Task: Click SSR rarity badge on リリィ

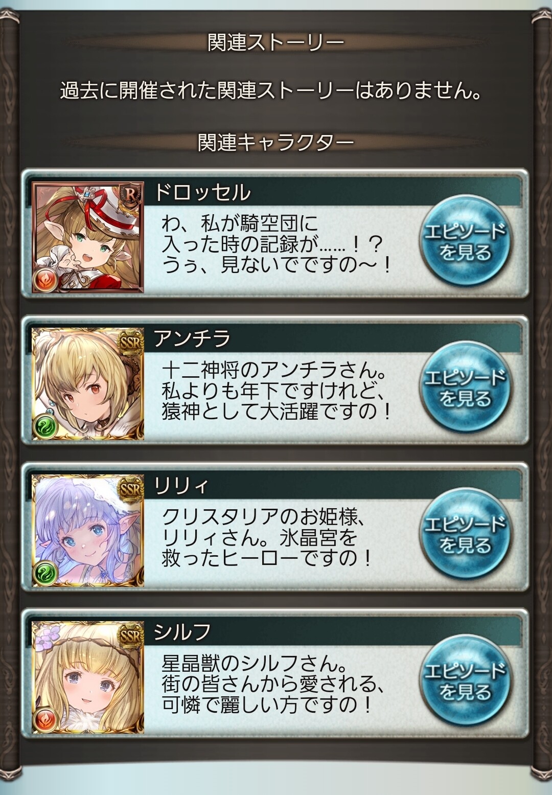Action: tap(130, 490)
